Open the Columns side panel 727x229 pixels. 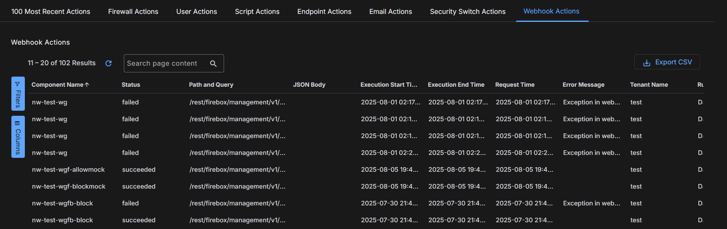[18, 137]
